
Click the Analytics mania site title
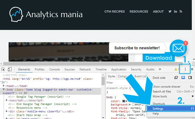tap(54, 15)
